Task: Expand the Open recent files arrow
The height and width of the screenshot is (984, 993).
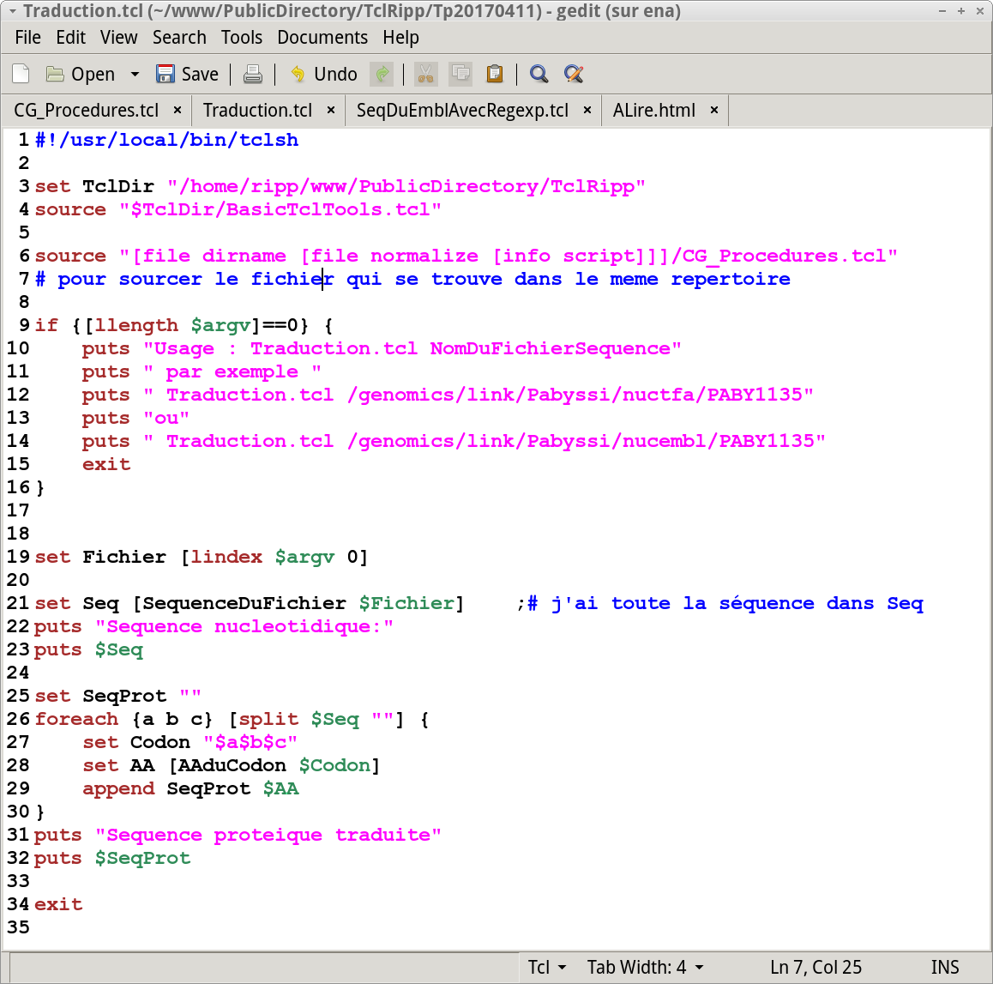Action: point(135,74)
